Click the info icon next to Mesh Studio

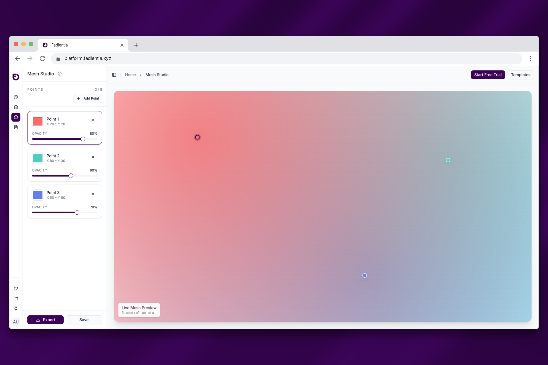[60, 74]
